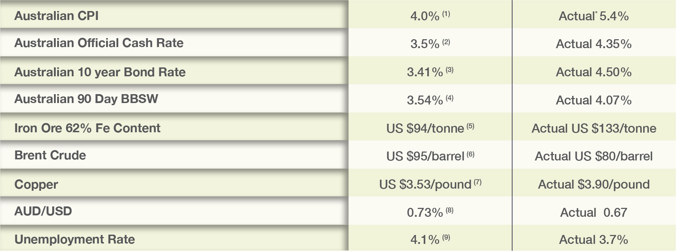Select the Actual US $133/tonne value

(593, 128)
